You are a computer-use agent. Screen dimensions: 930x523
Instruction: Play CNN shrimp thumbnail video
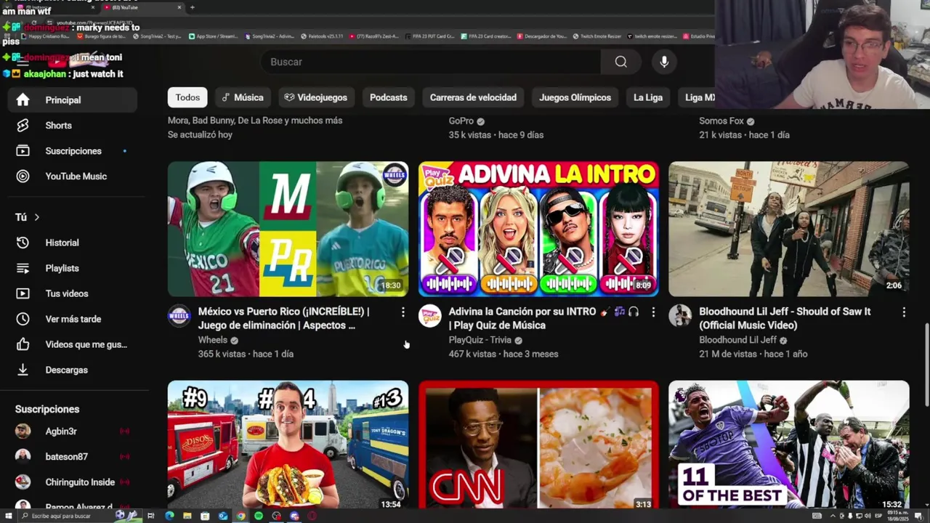click(x=538, y=445)
